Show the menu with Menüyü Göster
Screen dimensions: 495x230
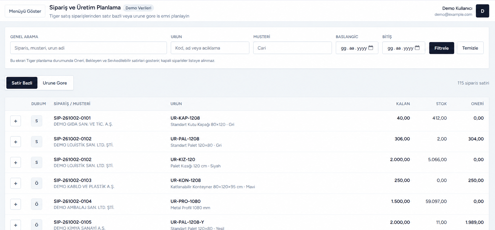[25, 11]
